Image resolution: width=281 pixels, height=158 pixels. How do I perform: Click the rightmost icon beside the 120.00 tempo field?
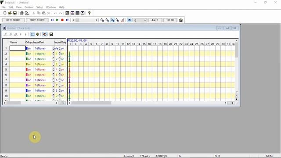pyautogui.click(x=181, y=20)
